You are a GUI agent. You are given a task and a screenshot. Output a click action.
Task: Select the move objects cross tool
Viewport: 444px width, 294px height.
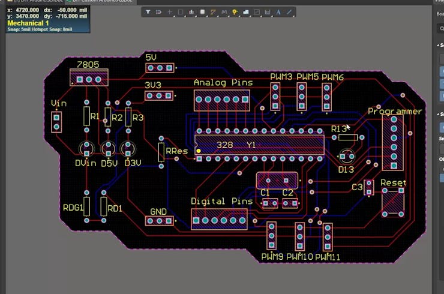[170, 12]
